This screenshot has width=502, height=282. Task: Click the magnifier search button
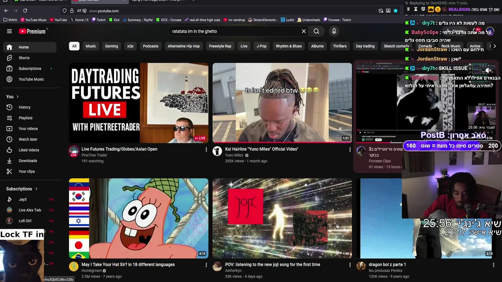316,31
